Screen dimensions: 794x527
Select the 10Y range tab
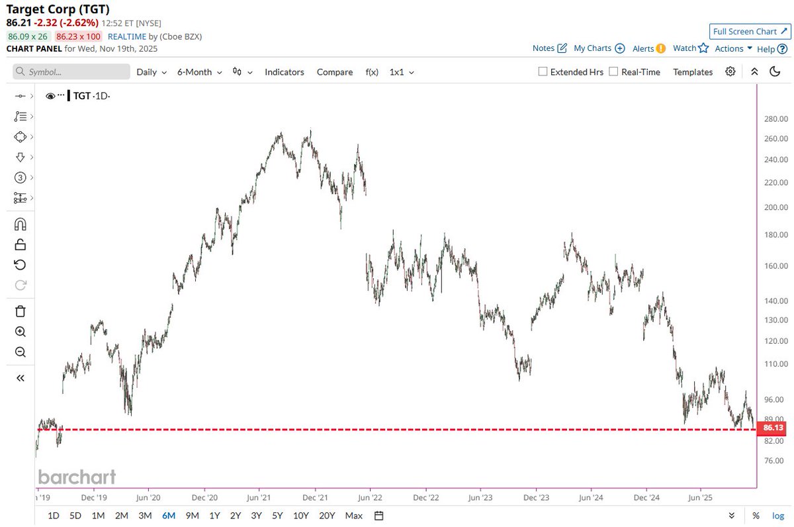(x=301, y=515)
